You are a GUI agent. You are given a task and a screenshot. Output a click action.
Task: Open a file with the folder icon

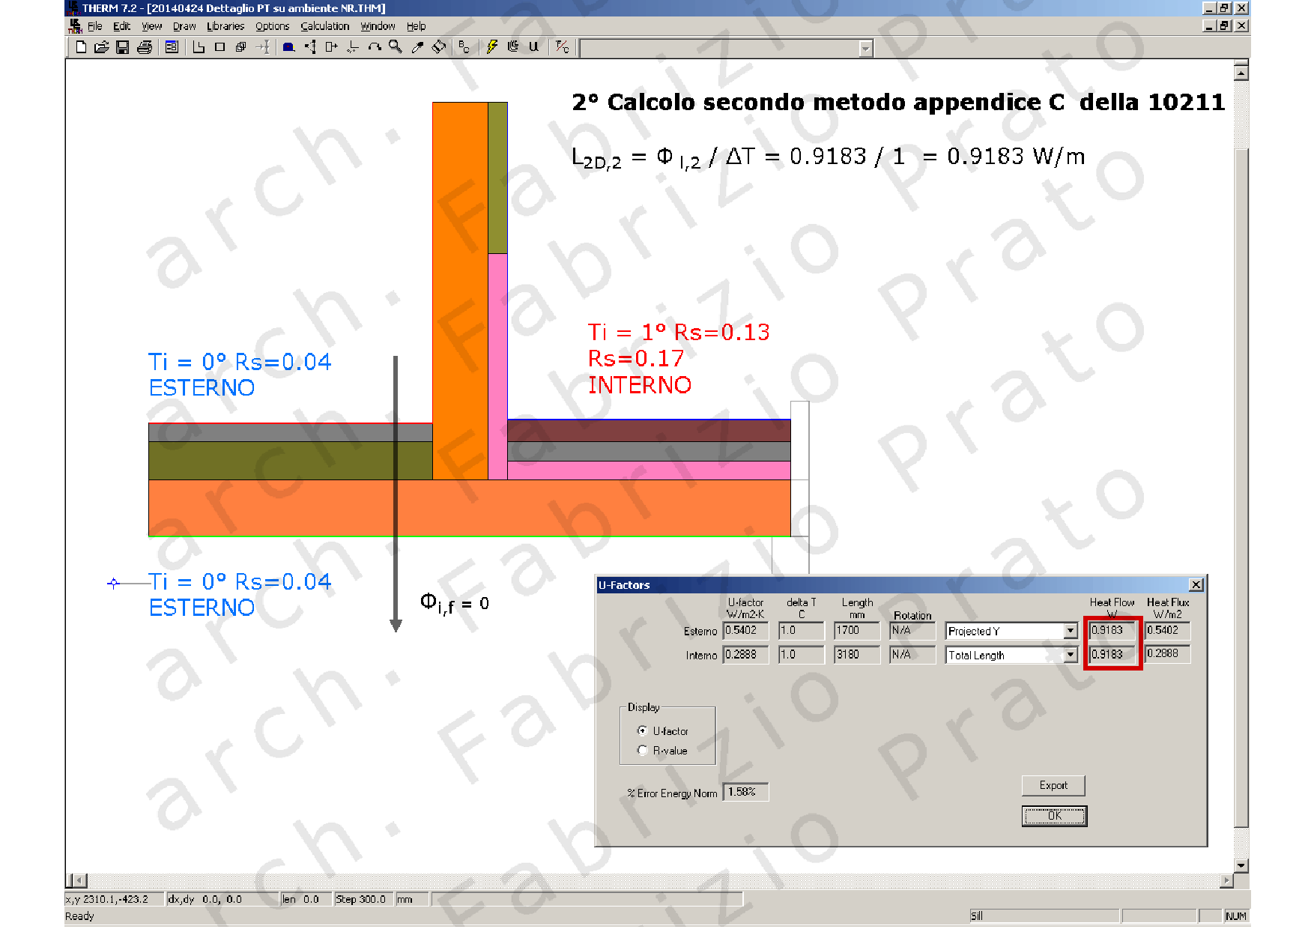click(x=102, y=47)
